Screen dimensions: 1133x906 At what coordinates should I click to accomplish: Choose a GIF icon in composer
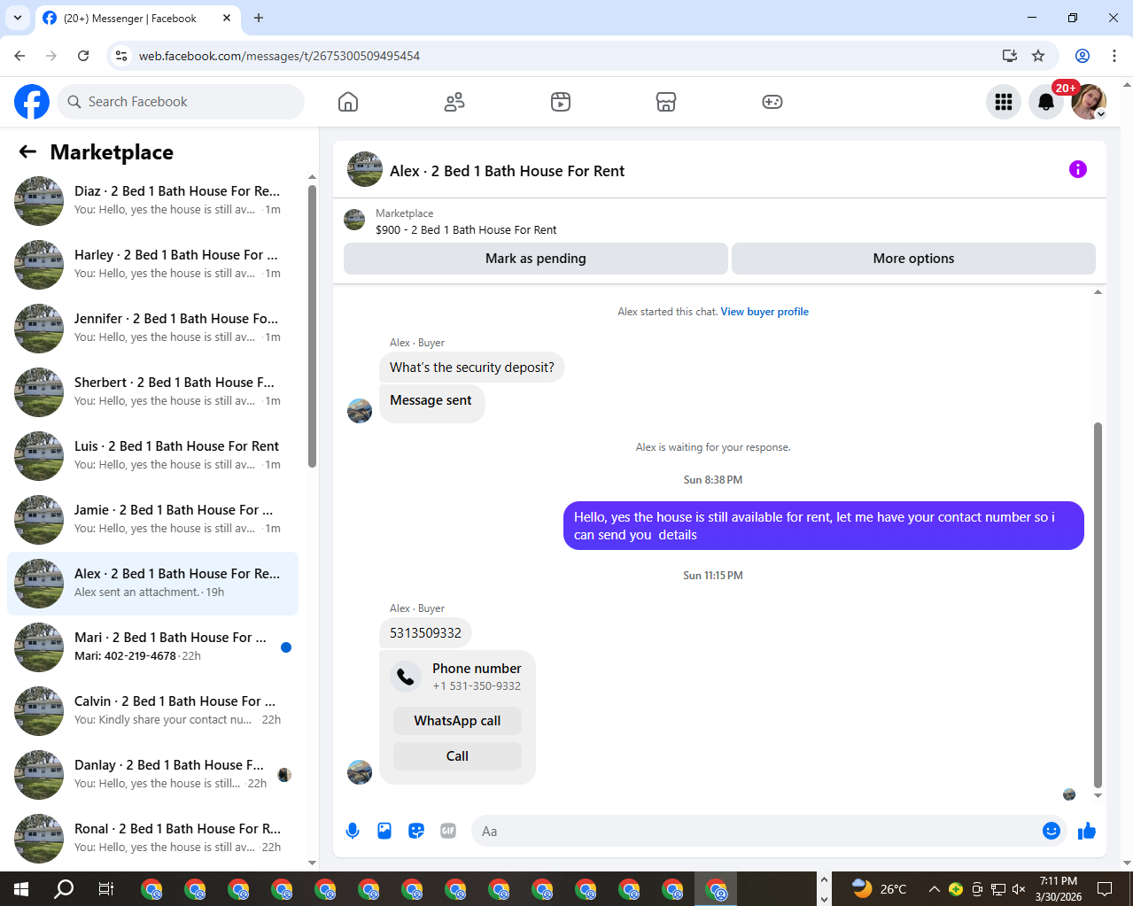448,831
